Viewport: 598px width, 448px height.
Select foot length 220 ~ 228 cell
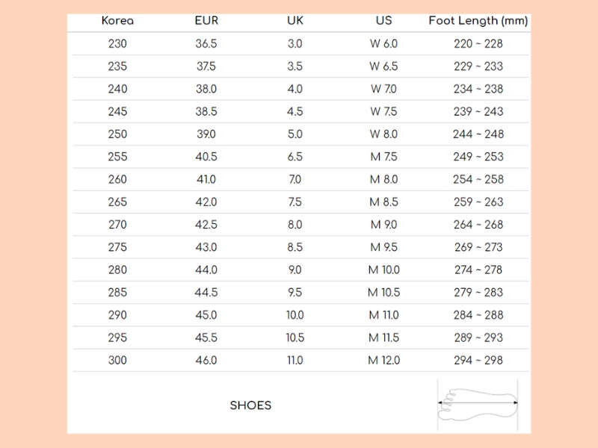pyautogui.click(x=478, y=43)
